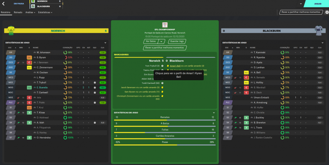The image size is (329, 165).
Task: Open the Estatísticas dropdown menu
Action: tap(45, 12)
